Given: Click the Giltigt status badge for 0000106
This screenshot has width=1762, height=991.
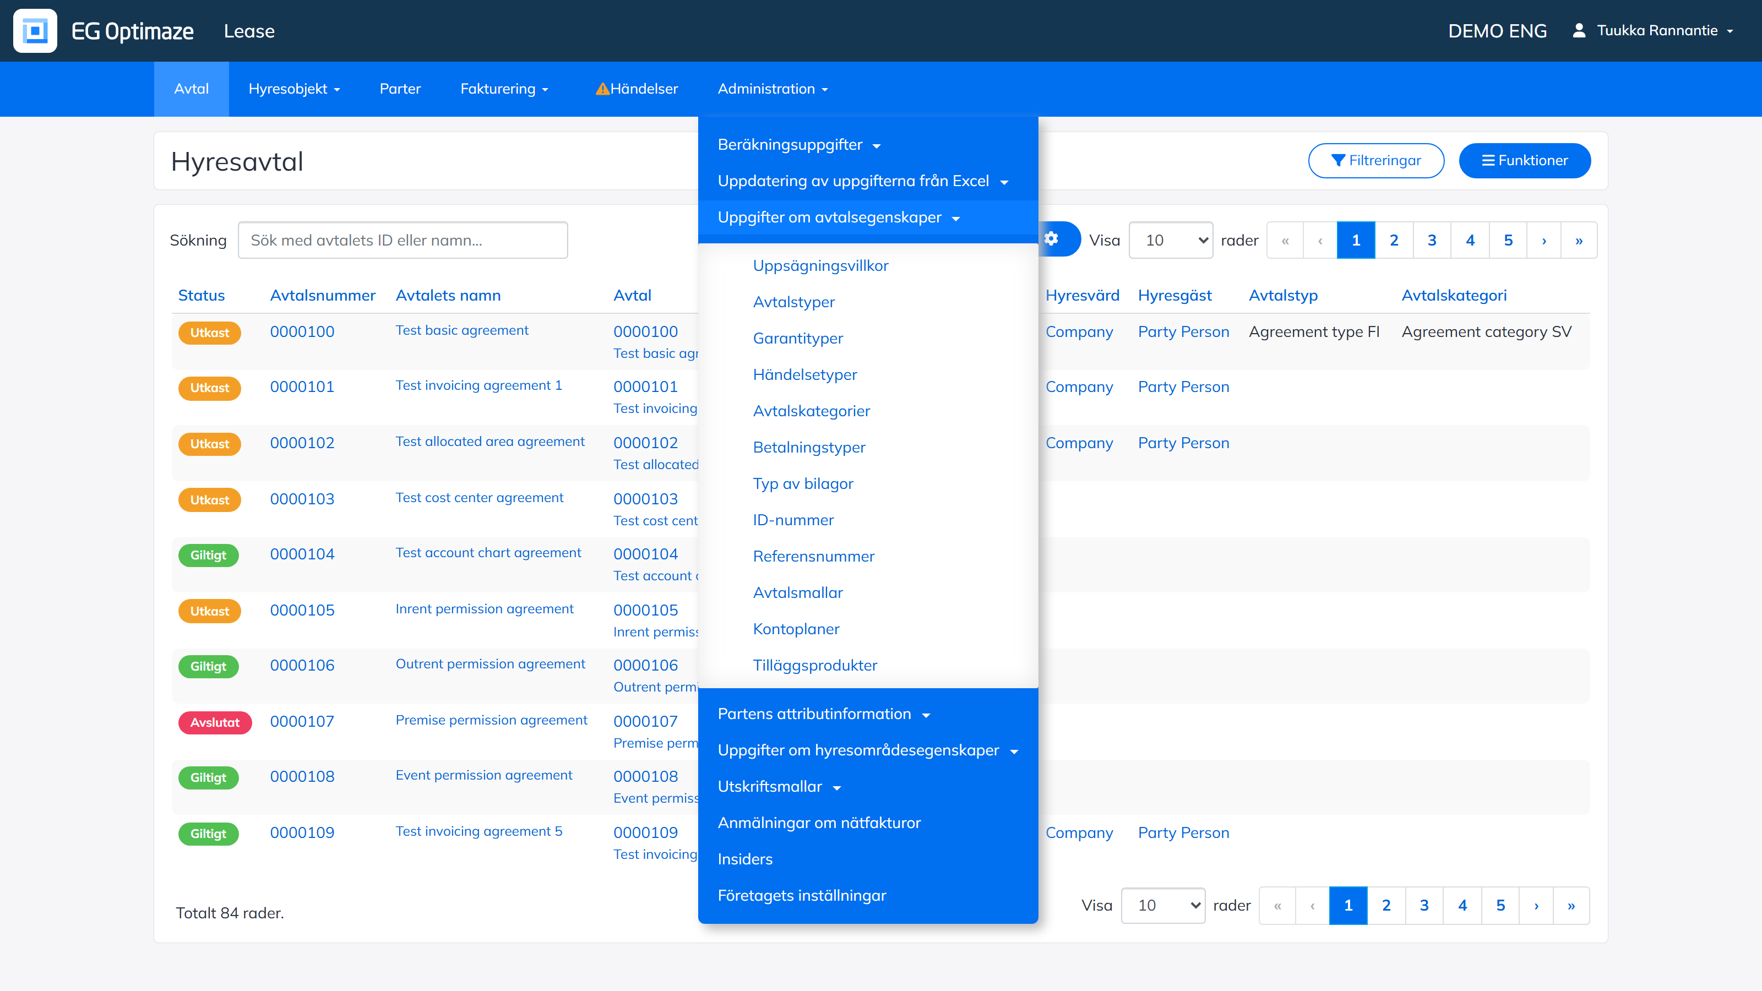Looking at the screenshot, I should 208,666.
